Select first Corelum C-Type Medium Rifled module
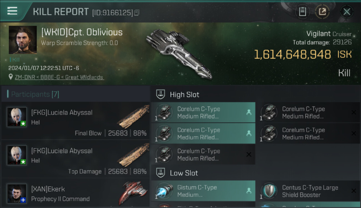 coord(203,112)
